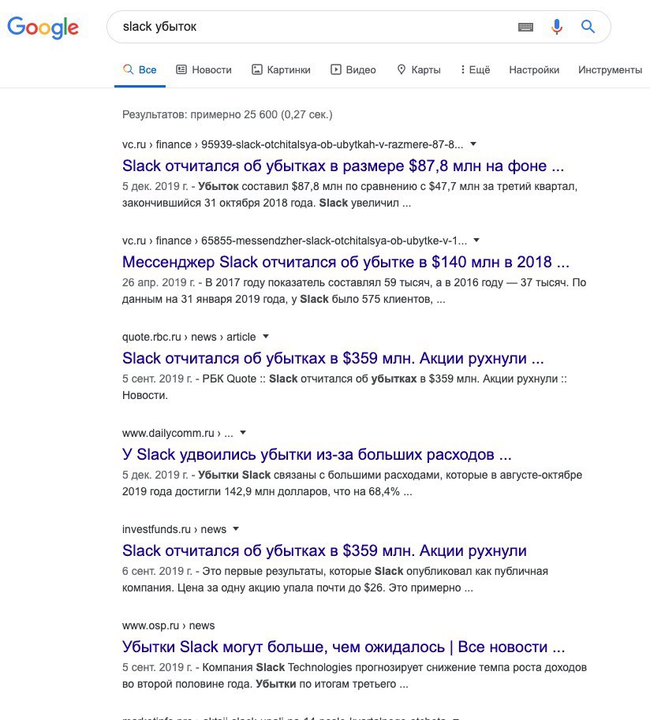Image resolution: width=650 pixels, height=720 pixels.
Task: Expand the 'Ещё' menu
Action: point(476,70)
